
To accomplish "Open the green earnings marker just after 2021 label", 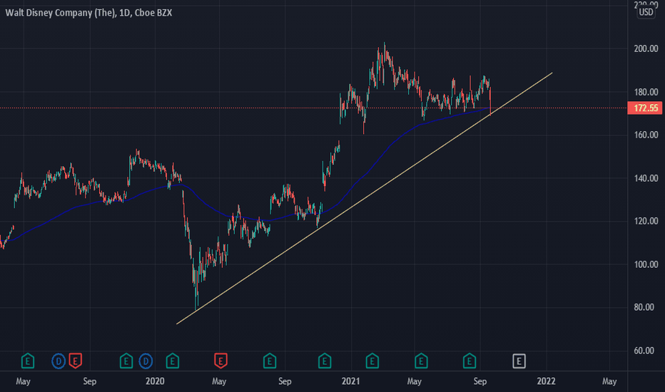I will (x=372, y=361).
